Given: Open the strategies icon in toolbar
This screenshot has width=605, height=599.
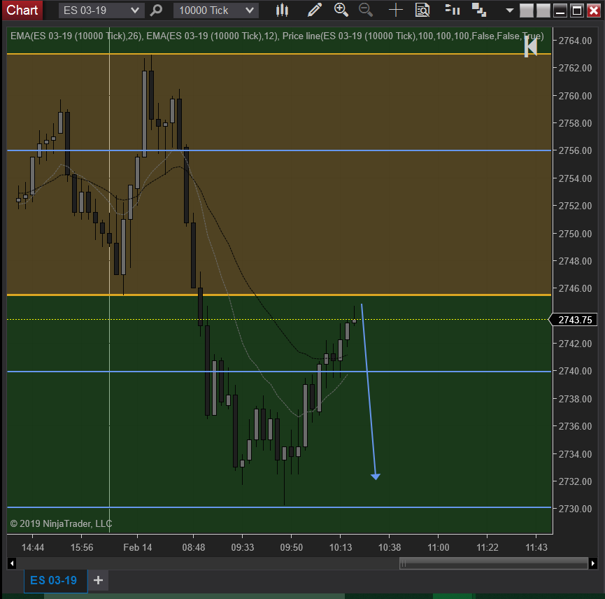Looking at the screenshot, I should (479, 10).
